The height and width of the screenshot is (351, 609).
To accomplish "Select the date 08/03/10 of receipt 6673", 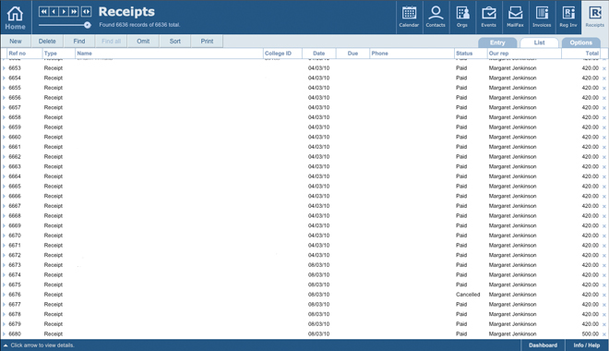I will [318, 265].
